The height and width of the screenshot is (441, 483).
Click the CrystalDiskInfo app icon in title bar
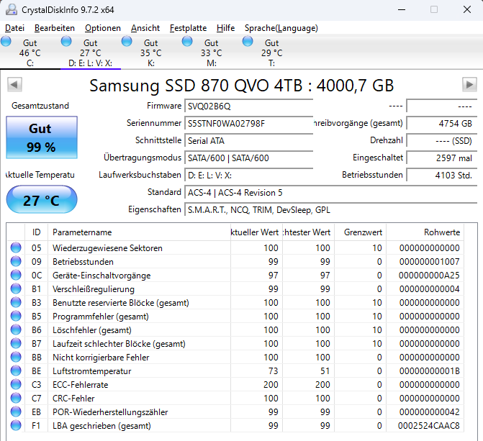tap(12, 9)
